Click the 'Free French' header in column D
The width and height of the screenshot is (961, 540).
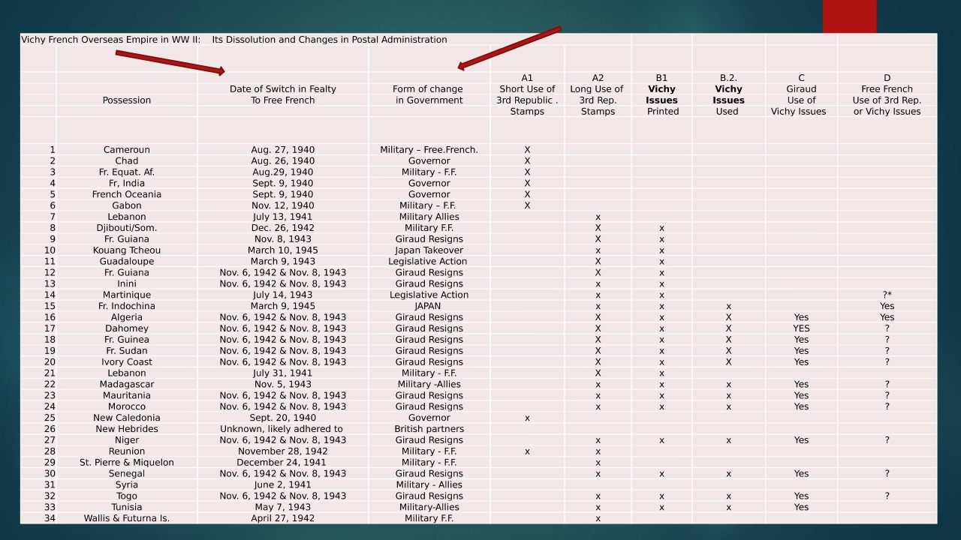(887, 89)
